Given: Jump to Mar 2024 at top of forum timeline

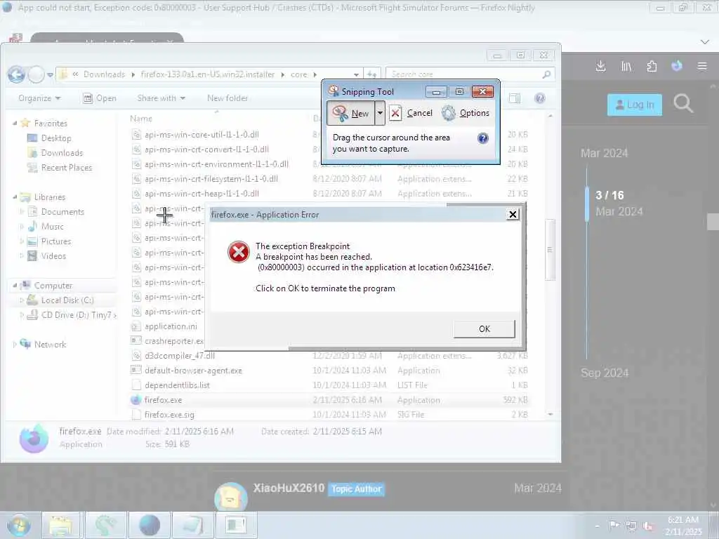Looking at the screenshot, I should pos(605,153).
